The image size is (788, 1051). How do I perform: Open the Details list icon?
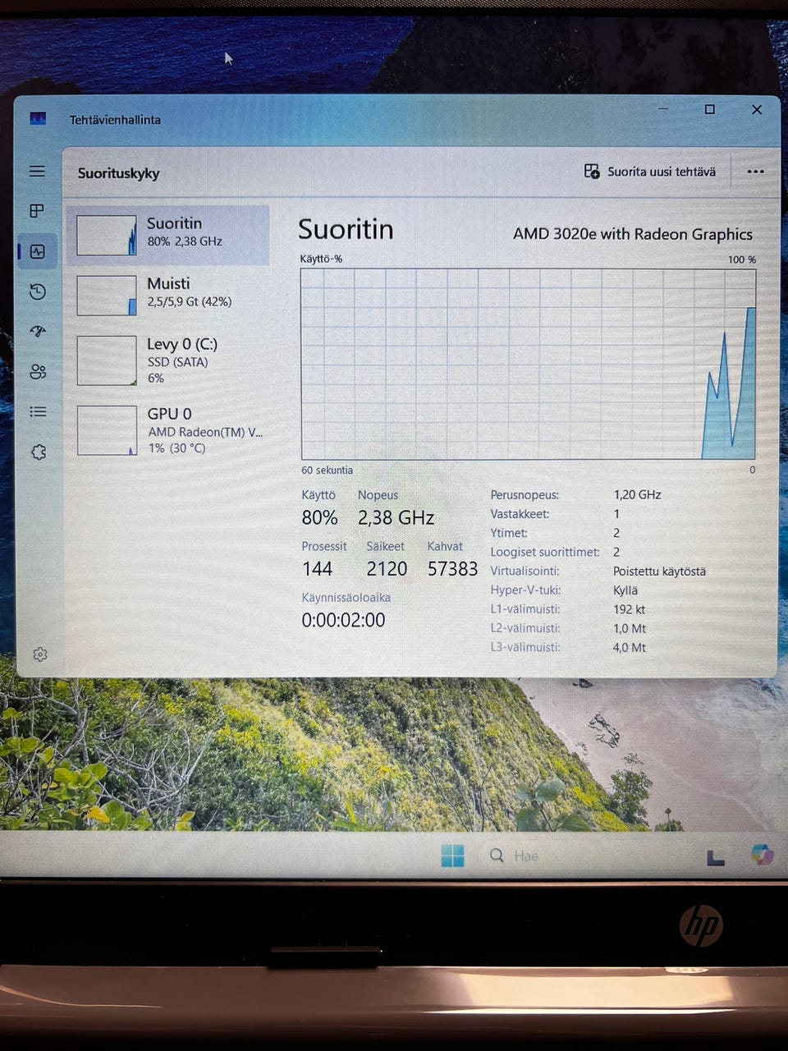point(38,411)
